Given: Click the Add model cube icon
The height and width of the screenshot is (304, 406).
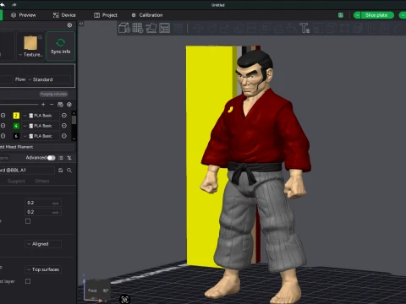Looking at the screenshot, I should coord(124,28).
